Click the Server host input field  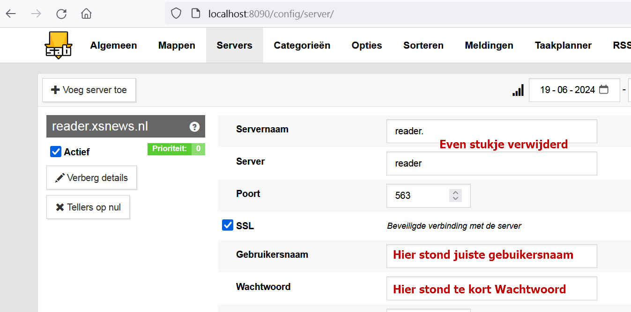(492, 164)
